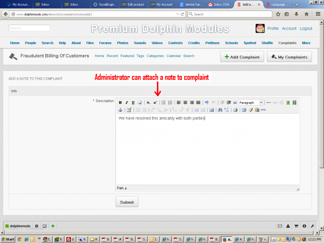The image size is (324, 243).
Task: Open the Firefox hamburger menu
Action: coord(318,14)
